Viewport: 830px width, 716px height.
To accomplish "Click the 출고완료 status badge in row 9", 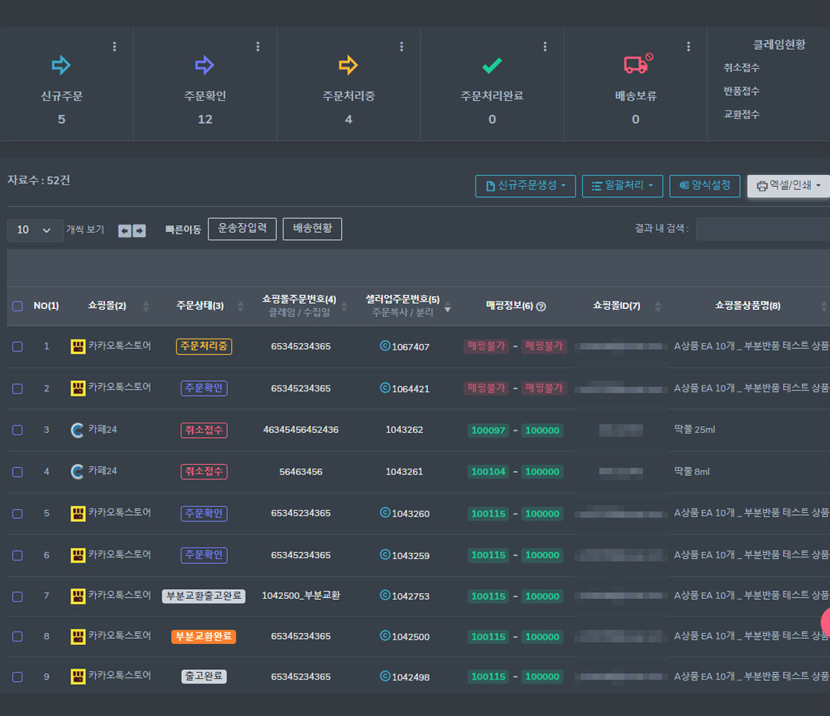I will coord(204,676).
